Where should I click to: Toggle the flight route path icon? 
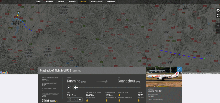point(75,99)
